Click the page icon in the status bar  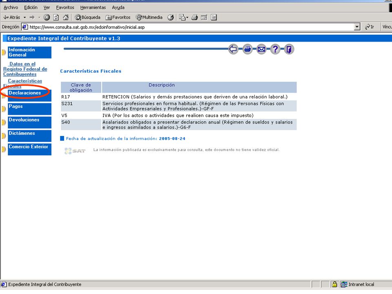click(4, 284)
